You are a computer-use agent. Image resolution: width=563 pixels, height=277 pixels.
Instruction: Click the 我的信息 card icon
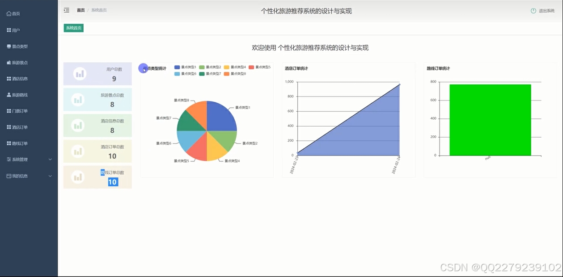pos(9,176)
